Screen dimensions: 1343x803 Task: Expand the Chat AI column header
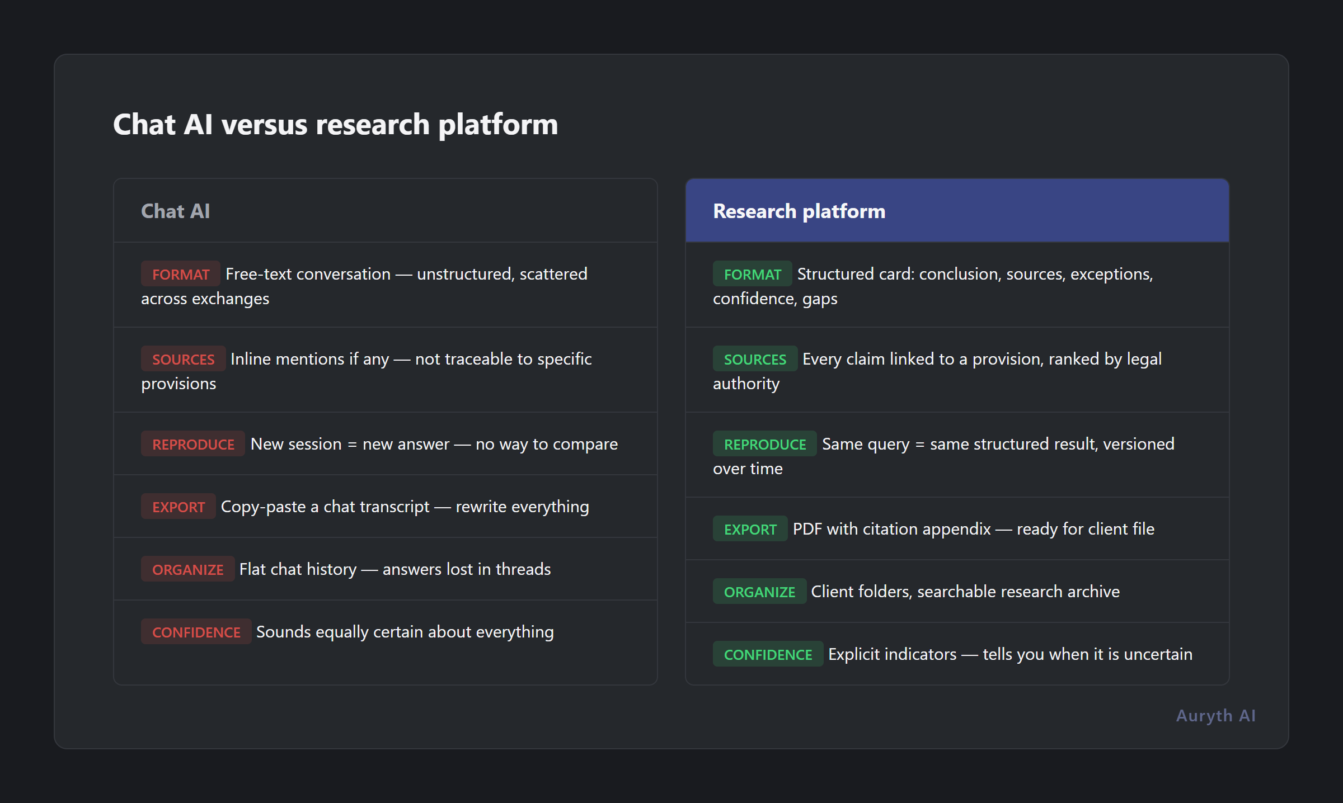(x=175, y=211)
